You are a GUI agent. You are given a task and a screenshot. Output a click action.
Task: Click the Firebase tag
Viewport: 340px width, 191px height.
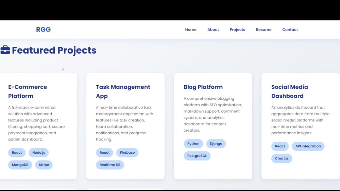127,153
